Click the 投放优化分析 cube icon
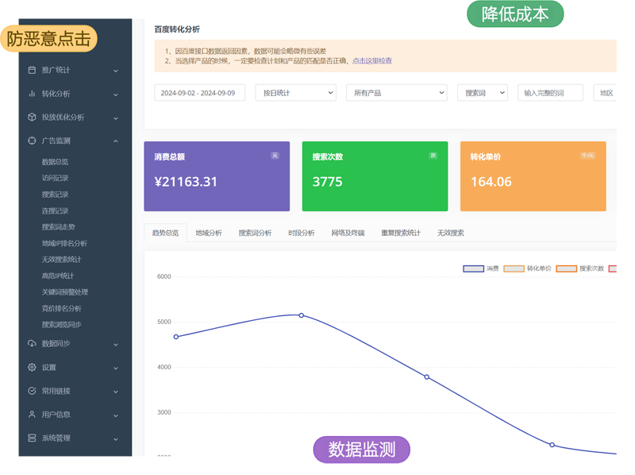Image resolution: width=635 pixels, height=475 pixels. point(32,118)
